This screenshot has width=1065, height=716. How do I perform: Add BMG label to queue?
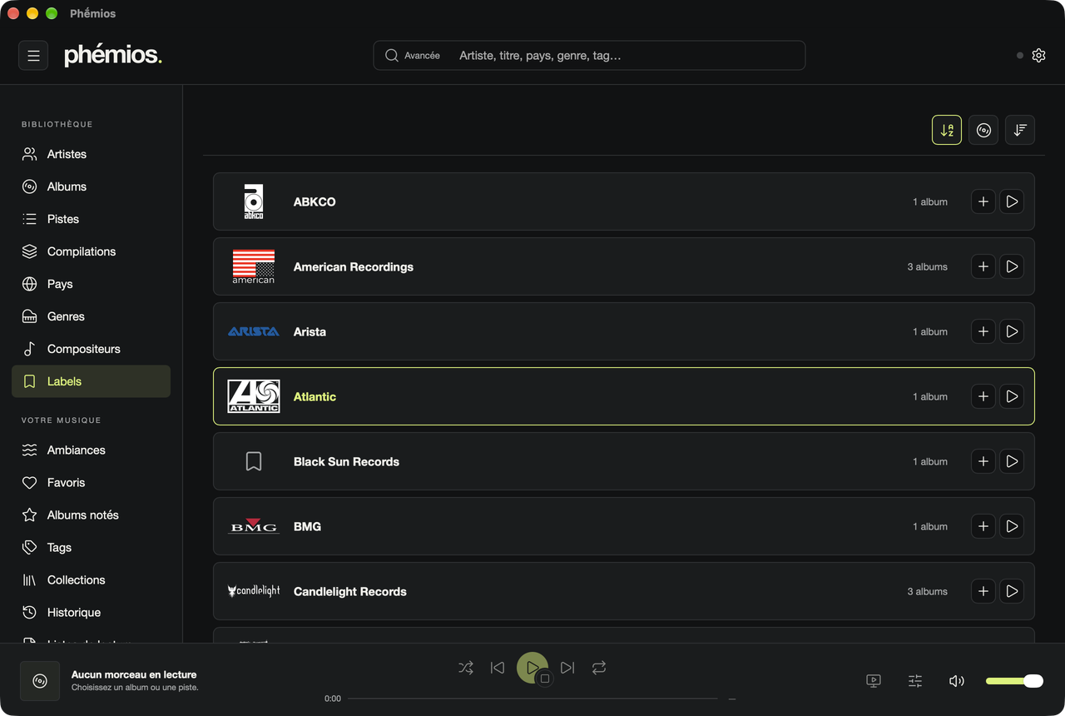983,526
